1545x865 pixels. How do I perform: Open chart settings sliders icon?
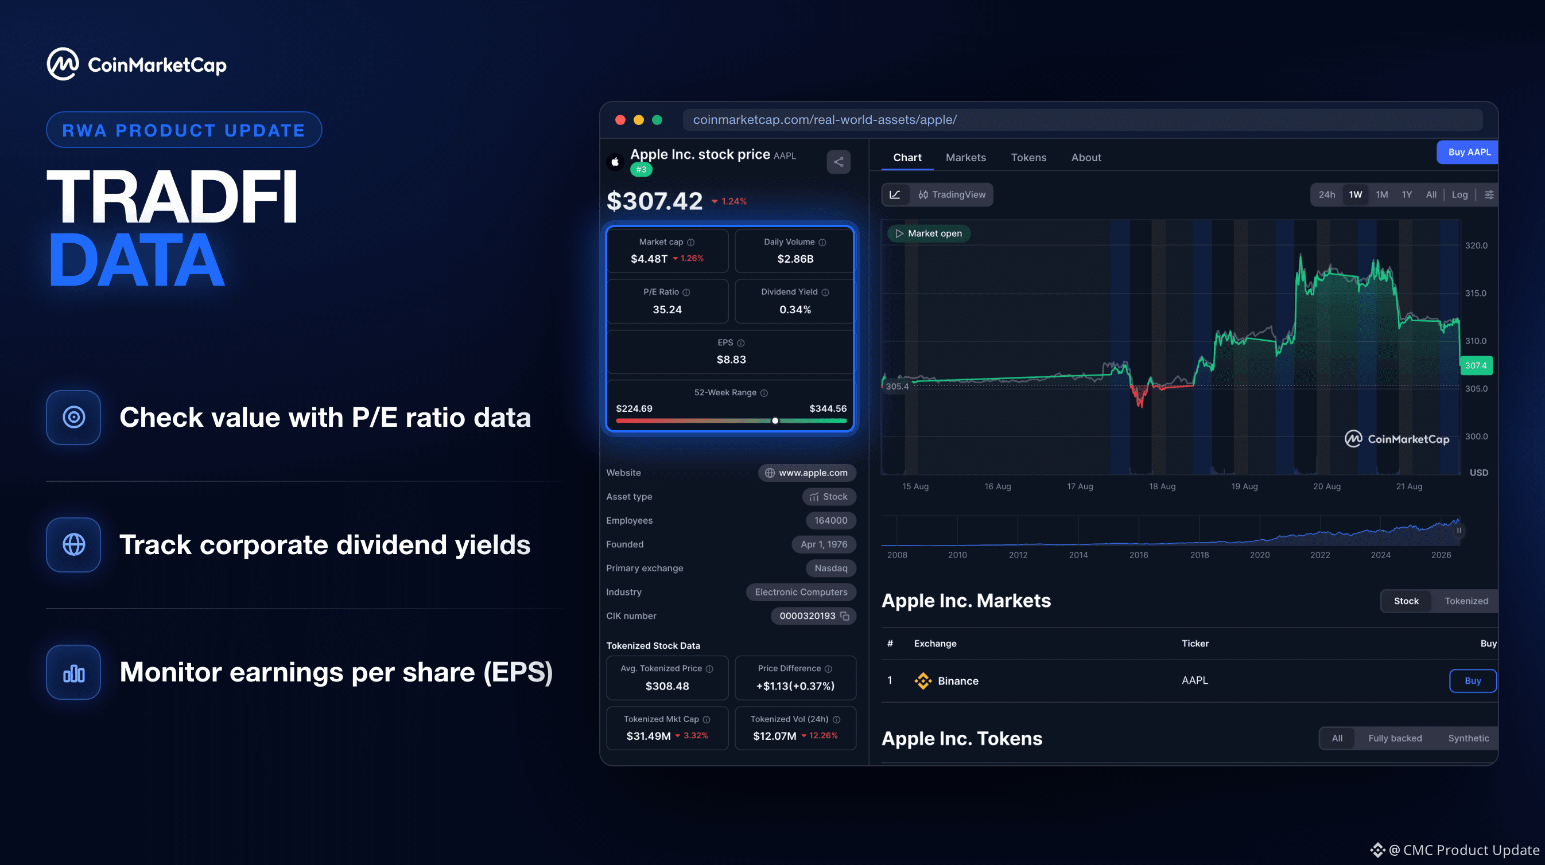coord(1489,195)
